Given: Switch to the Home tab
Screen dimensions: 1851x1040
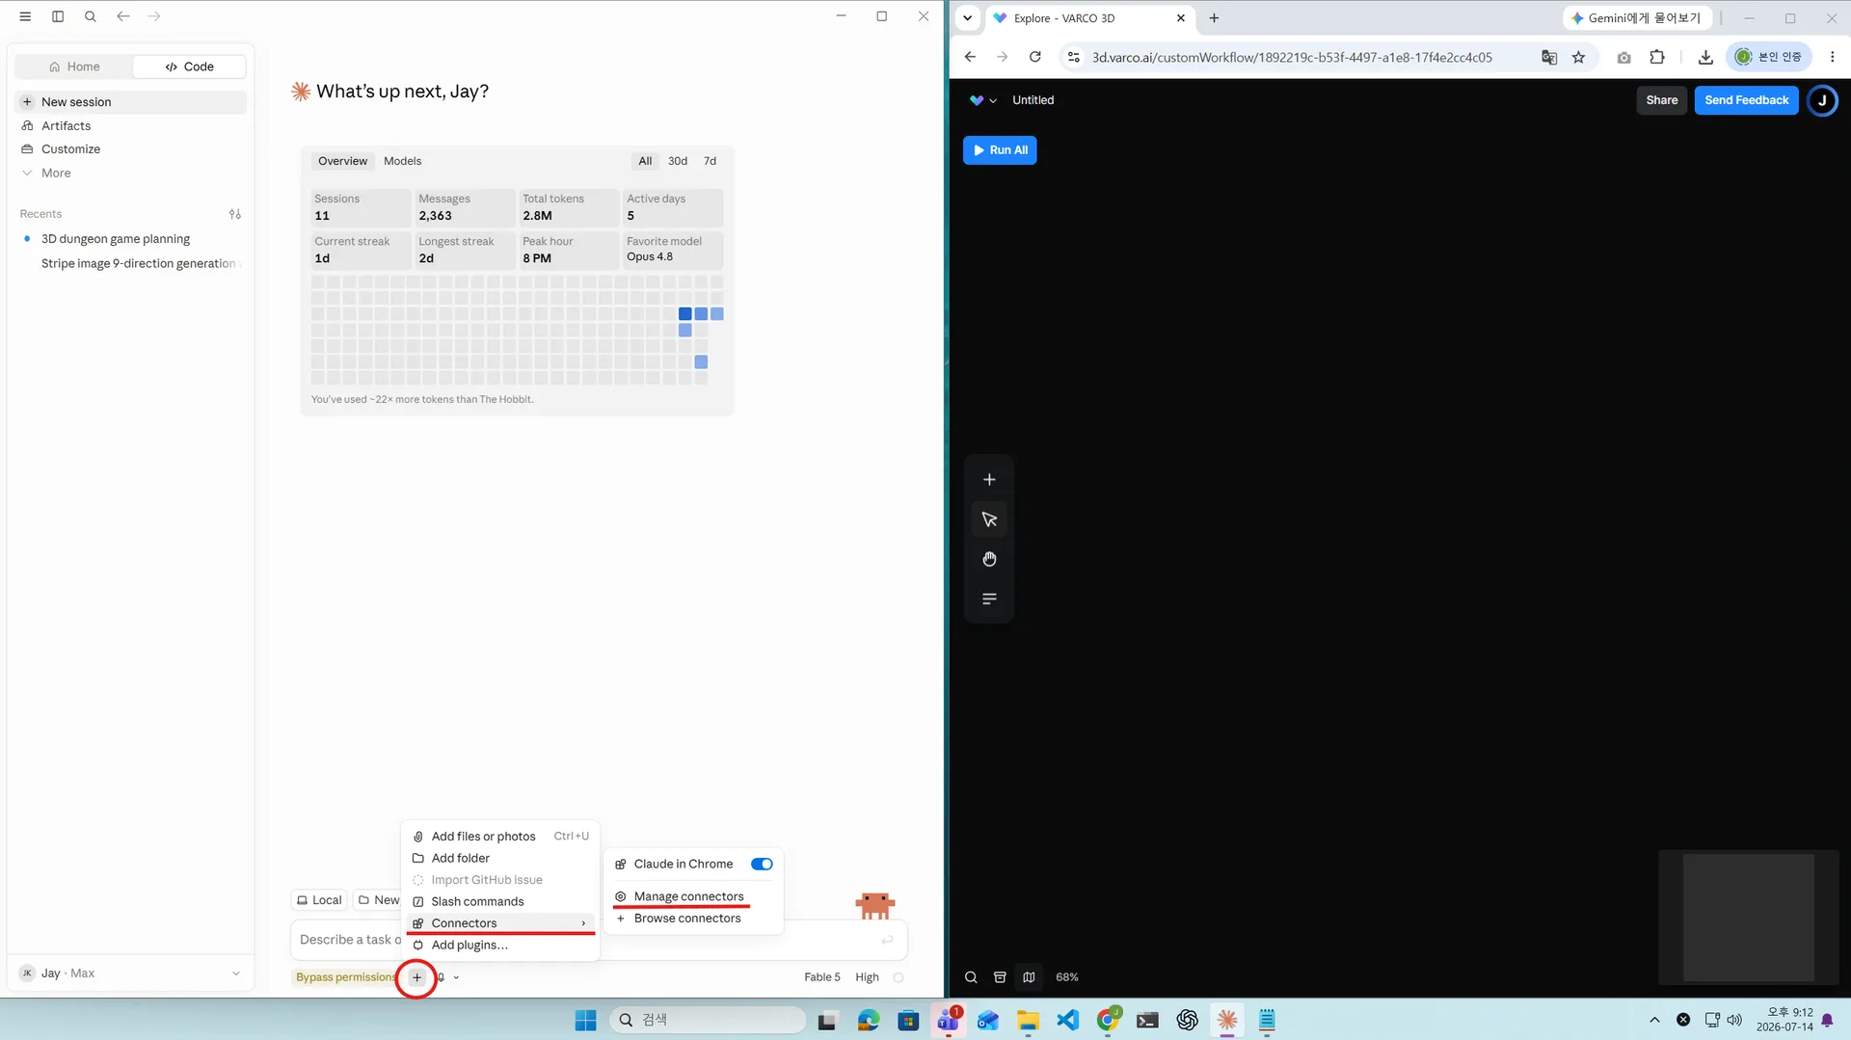Looking at the screenshot, I should [74, 67].
